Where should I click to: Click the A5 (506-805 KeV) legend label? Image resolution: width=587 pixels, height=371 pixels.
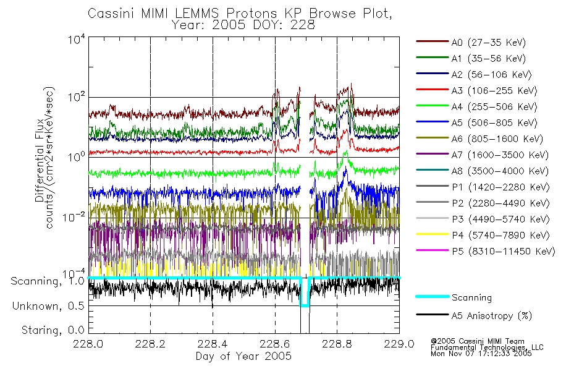point(494,123)
